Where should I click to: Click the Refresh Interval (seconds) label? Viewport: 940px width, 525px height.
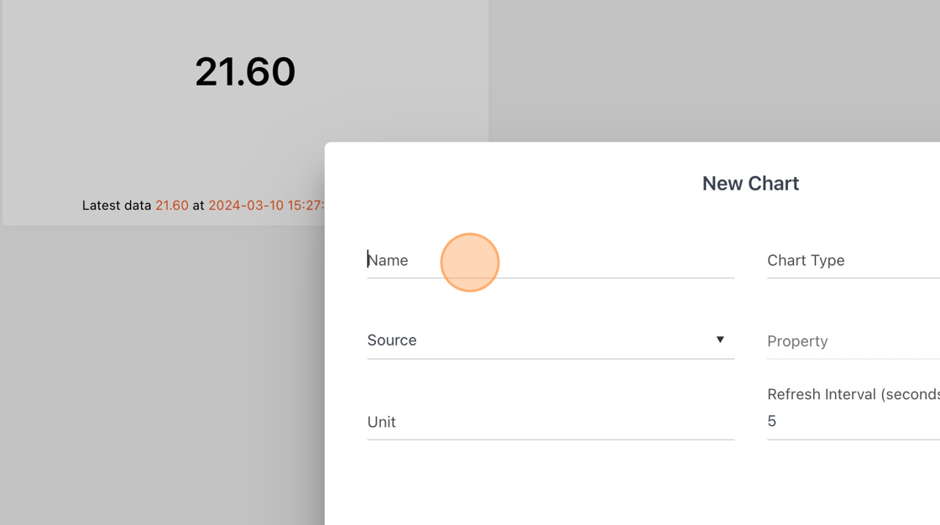(854, 394)
